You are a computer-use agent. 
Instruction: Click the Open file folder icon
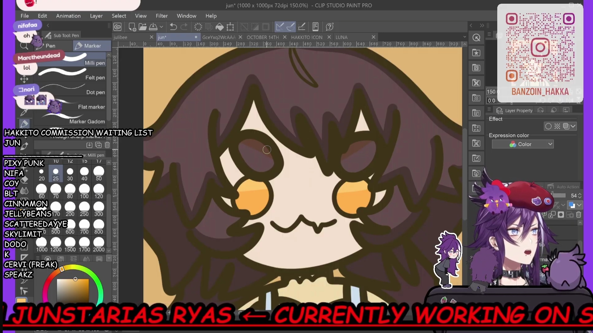142,27
